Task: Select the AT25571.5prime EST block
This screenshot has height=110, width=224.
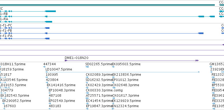Action: click(x=87, y=98)
